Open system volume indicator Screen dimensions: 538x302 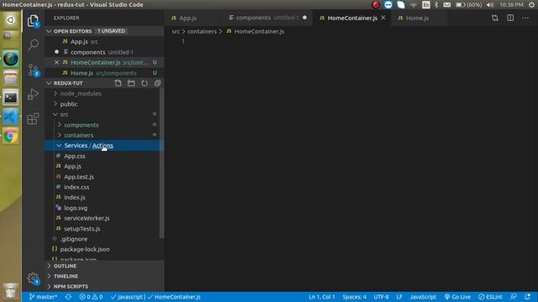[490, 5]
